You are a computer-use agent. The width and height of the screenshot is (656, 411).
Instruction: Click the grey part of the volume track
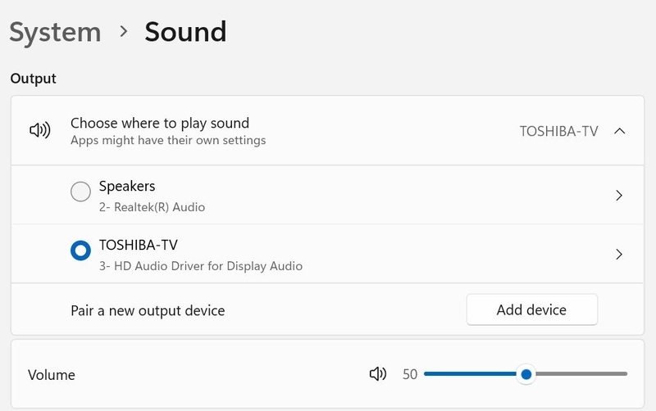(581, 374)
